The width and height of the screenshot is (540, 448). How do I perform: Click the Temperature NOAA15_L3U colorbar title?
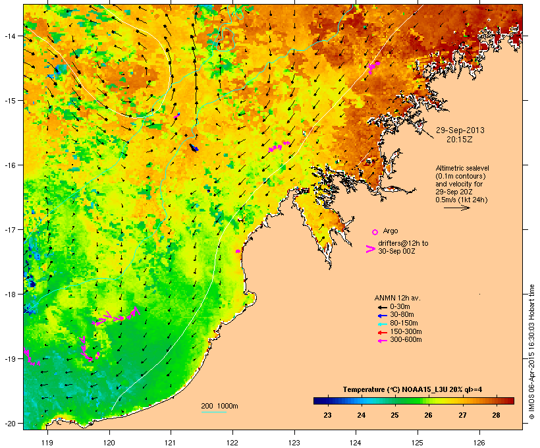tap(412, 390)
